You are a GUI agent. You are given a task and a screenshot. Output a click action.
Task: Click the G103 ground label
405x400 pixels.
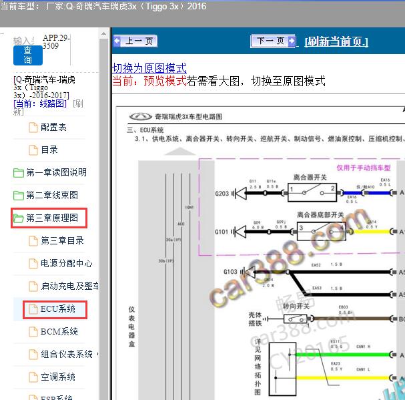[x=230, y=272]
